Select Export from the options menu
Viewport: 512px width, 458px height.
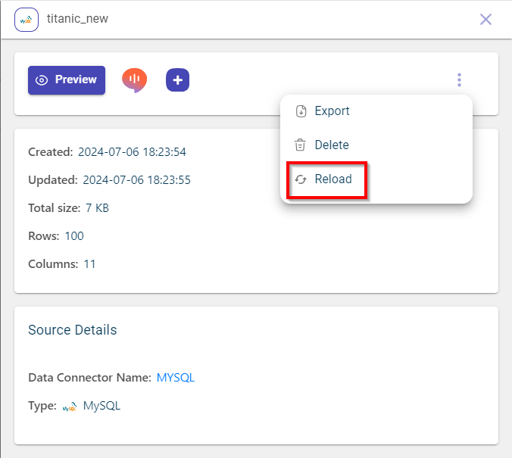(332, 111)
